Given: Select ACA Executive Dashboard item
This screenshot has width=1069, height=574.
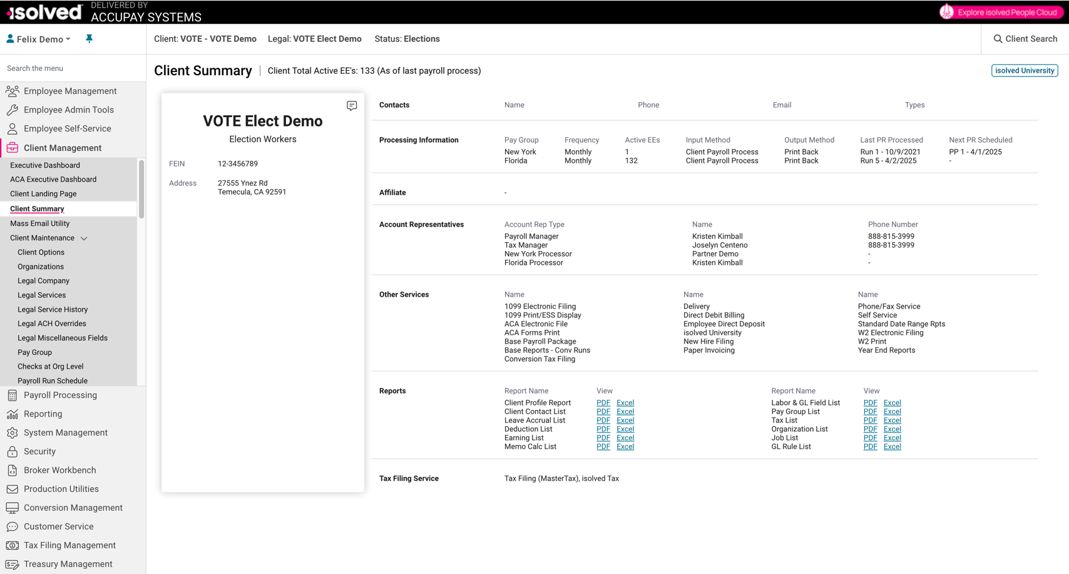Looking at the screenshot, I should pyautogui.click(x=53, y=180).
